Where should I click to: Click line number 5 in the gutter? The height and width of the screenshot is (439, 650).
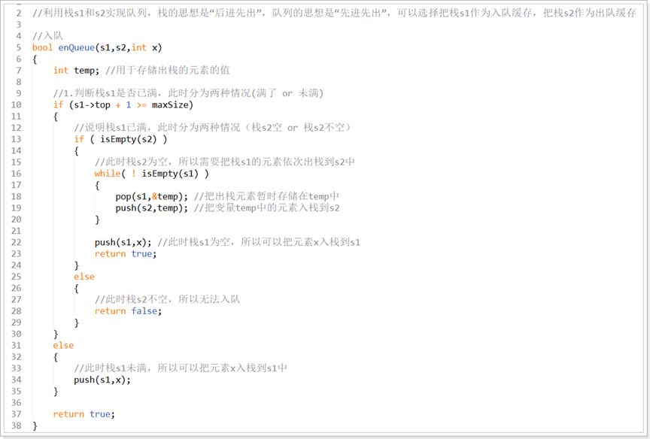click(x=17, y=47)
